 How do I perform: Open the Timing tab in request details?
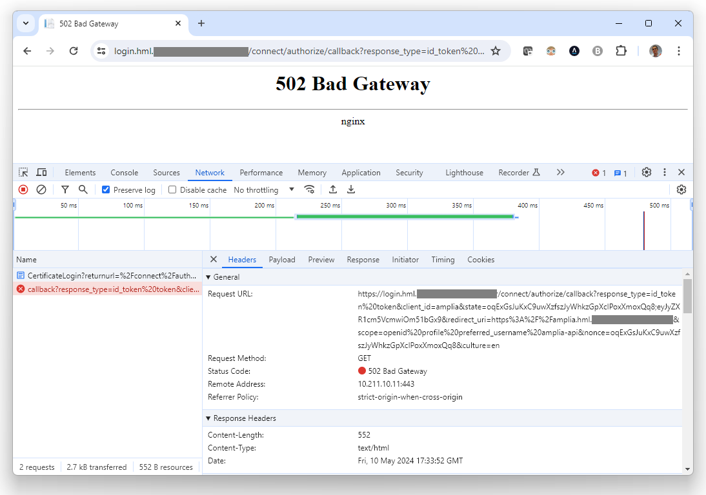(443, 260)
